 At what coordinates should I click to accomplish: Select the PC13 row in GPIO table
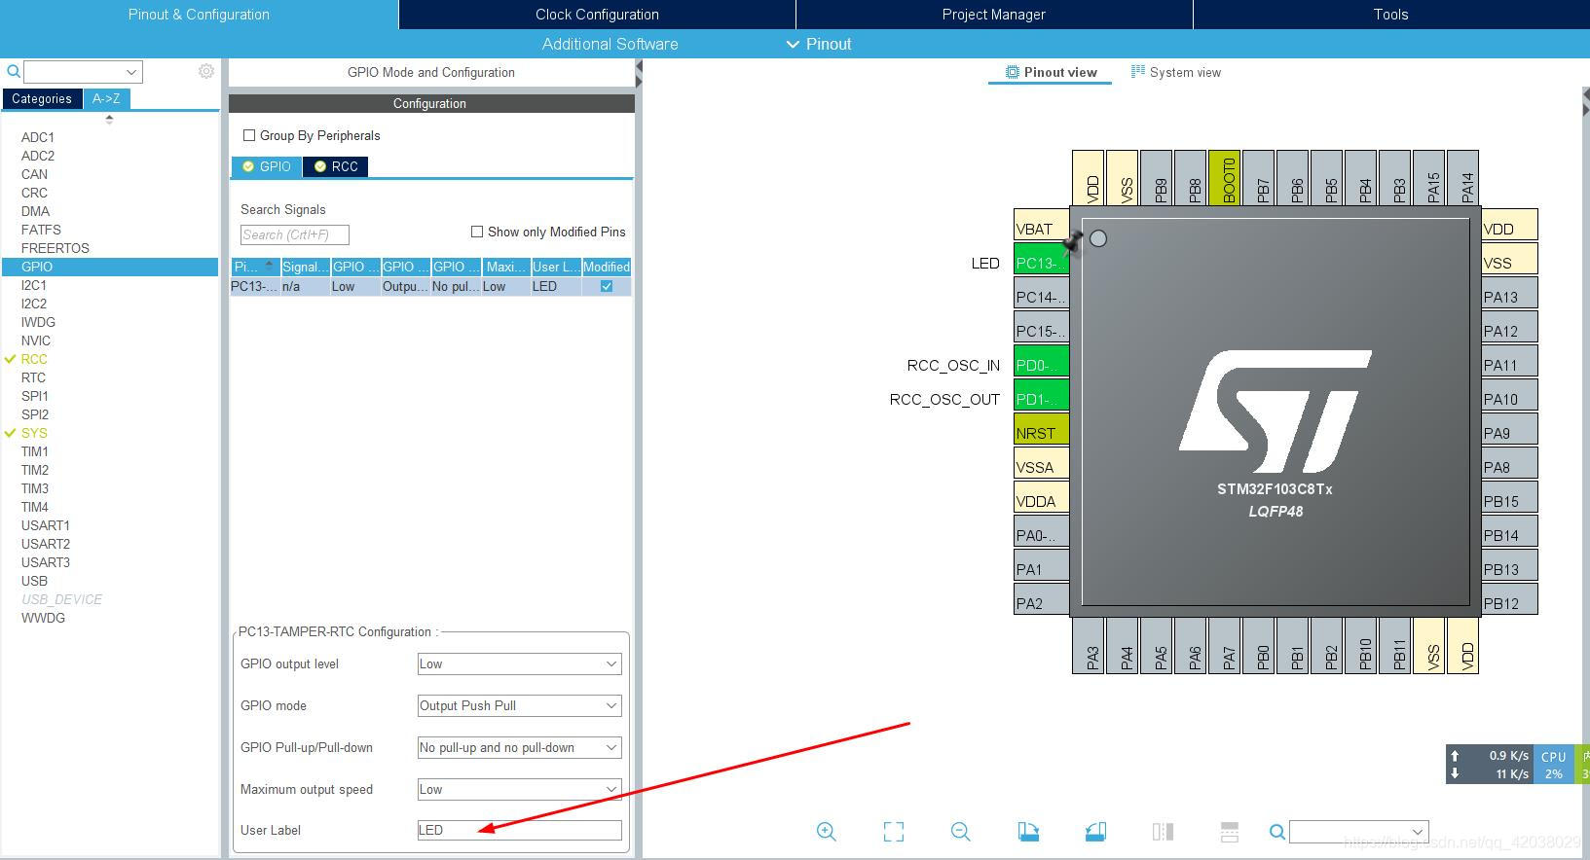point(430,286)
